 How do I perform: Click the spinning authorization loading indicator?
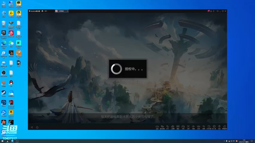pyautogui.click(x=116, y=69)
